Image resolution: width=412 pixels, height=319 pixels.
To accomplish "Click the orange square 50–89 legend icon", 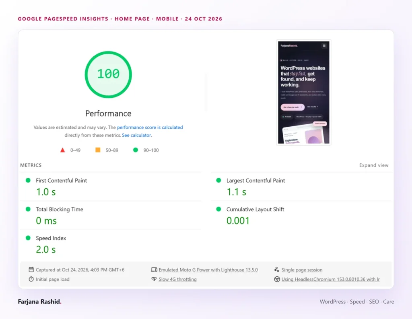I will pyautogui.click(x=98, y=150).
